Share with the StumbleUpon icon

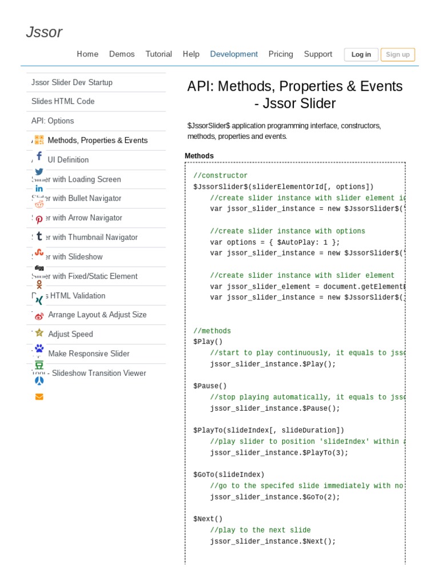coord(39,252)
